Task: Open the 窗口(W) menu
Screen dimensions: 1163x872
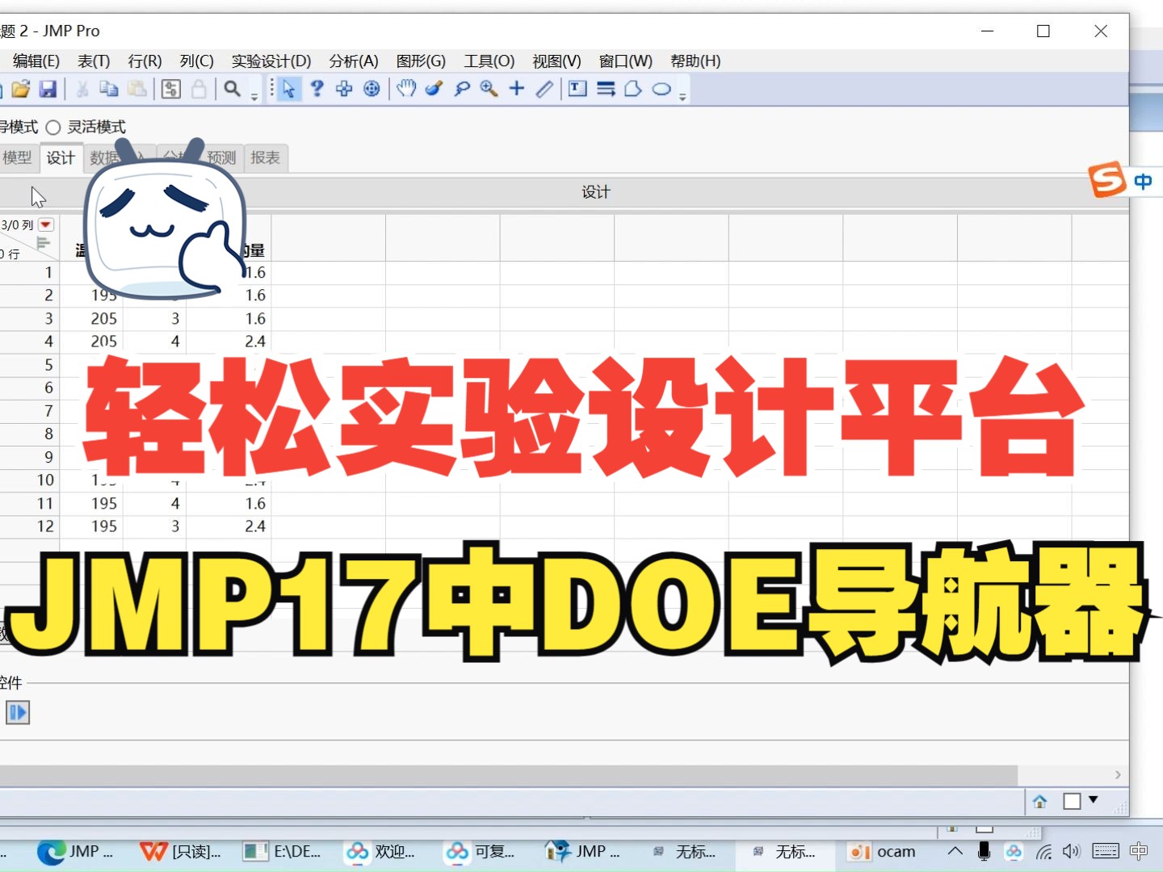Action: pyautogui.click(x=626, y=61)
